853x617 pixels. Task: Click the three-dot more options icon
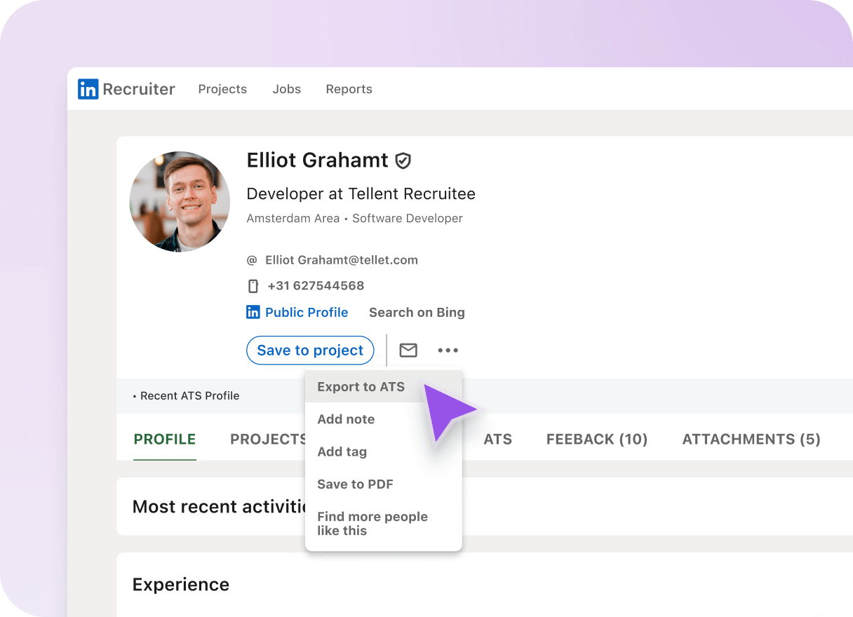(x=448, y=350)
